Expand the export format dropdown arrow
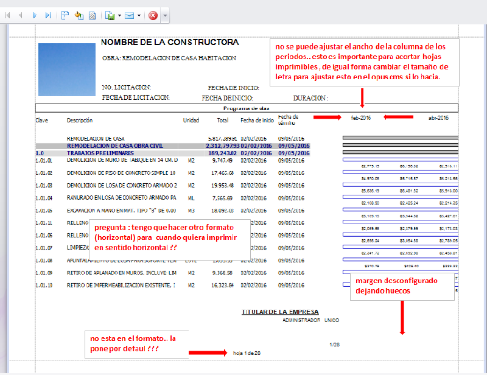The width and height of the screenshot is (487, 375). (x=119, y=15)
